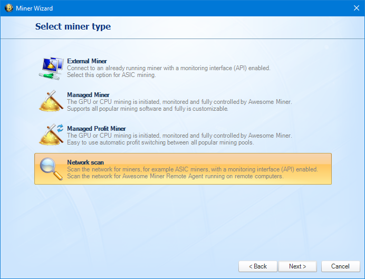The width and height of the screenshot is (365, 279).
Task: Click the Network scan magnifying glass icon
Action: click(x=51, y=169)
